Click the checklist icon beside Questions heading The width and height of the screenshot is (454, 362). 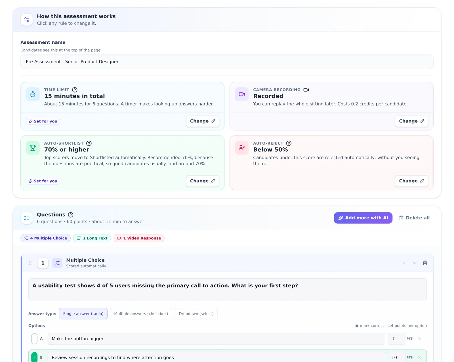pyautogui.click(x=27, y=218)
